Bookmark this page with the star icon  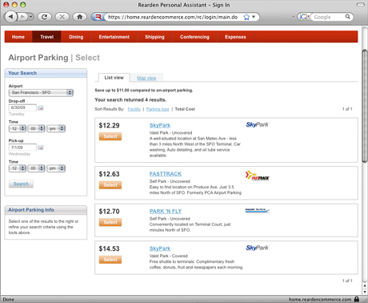[246, 17]
